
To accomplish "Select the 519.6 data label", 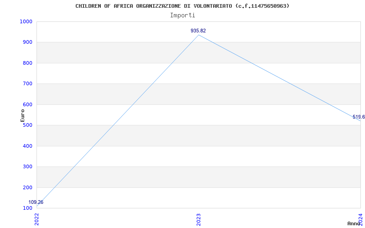I will coord(359,117).
